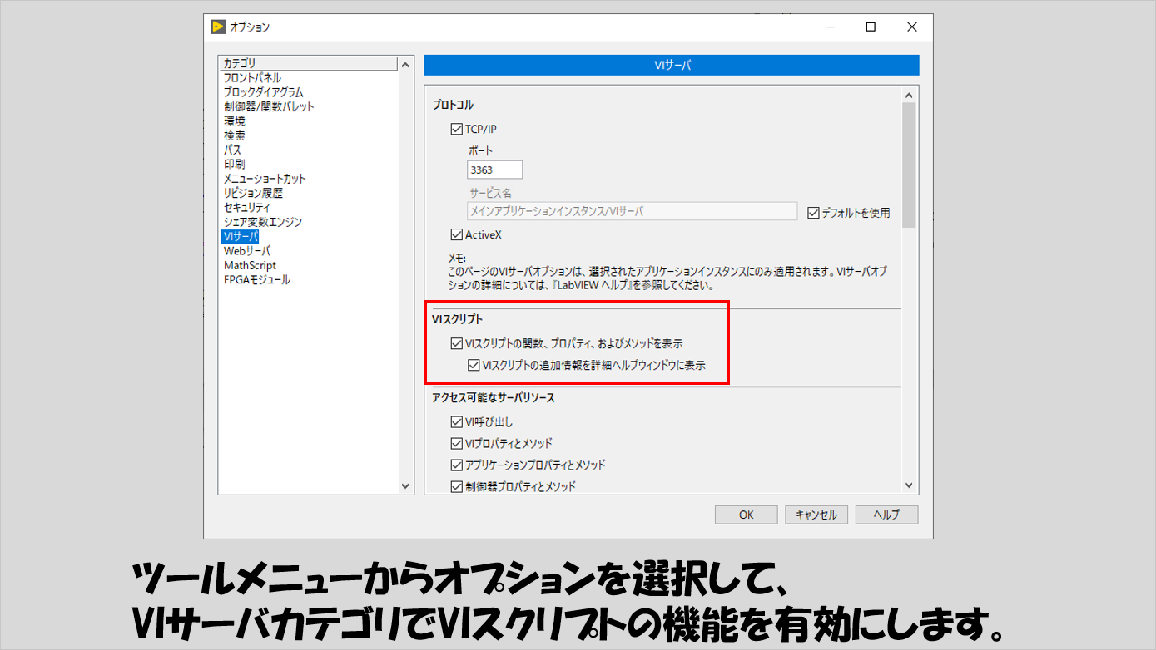Image resolution: width=1156 pixels, height=650 pixels.
Task: Minimize the オプション dialog window
Action: click(x=830, y=27)
